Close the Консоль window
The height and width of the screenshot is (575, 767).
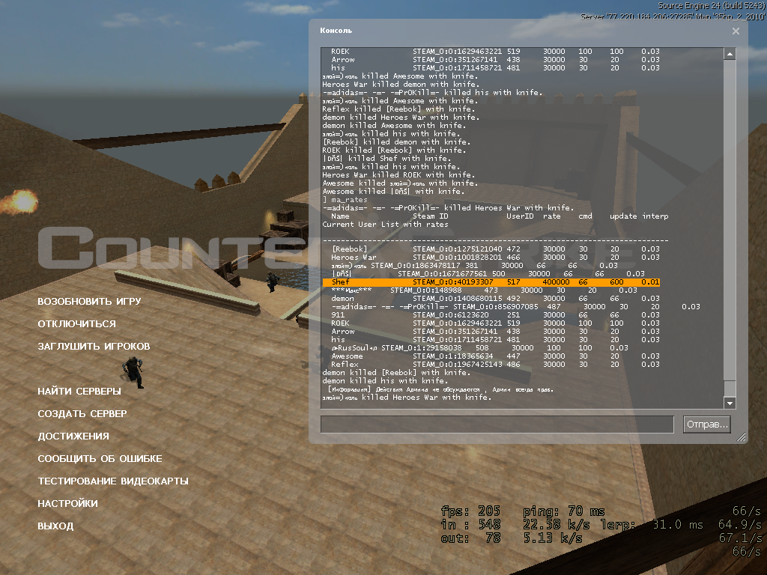click(736, 31)
